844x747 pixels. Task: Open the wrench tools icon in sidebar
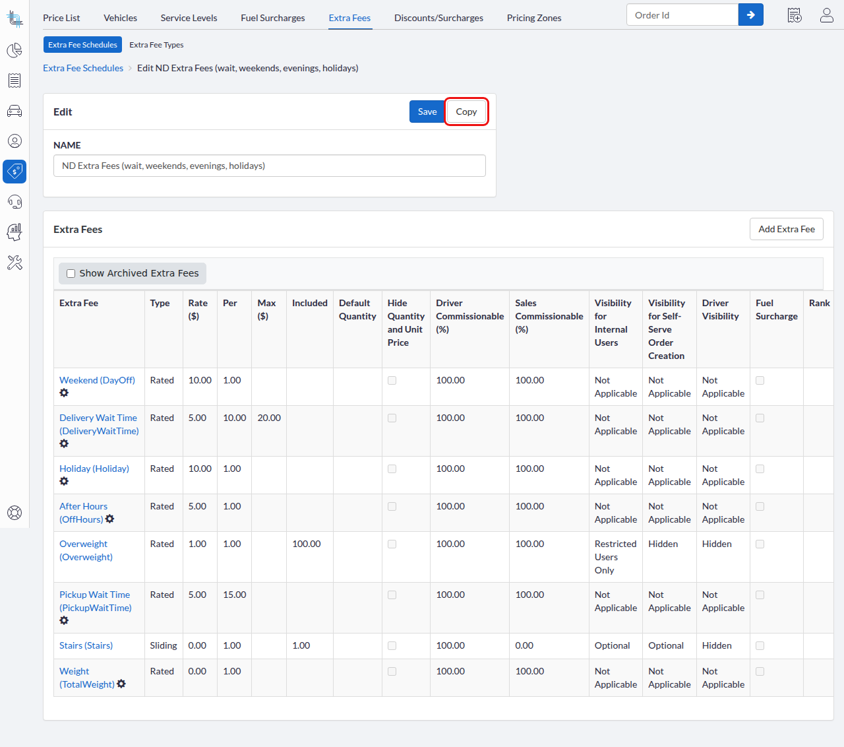pyautogui.click(x=15, y=263)
